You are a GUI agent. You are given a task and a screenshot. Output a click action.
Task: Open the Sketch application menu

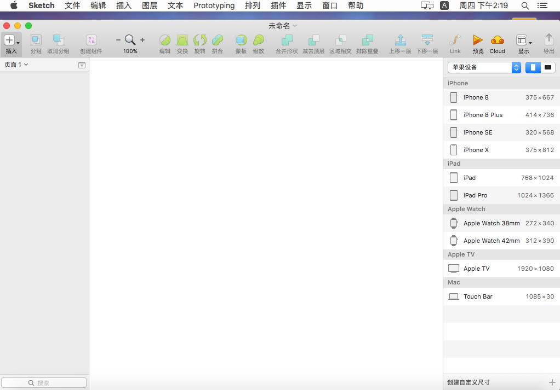(42, 5)
